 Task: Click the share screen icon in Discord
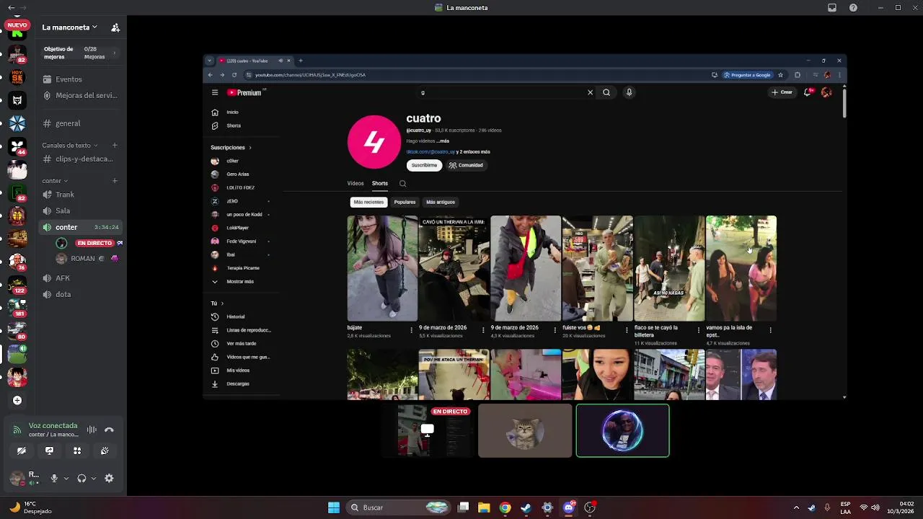pyautogui.click(x=49, y=451)
